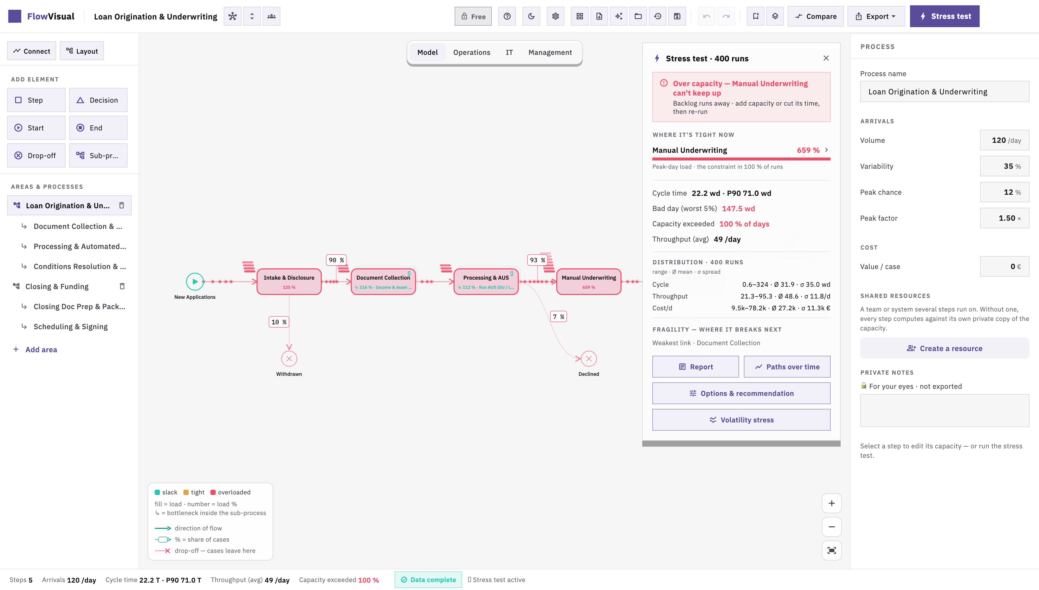Open the process switcher up-down arrows
The image size is (1039, 590).
252,16
